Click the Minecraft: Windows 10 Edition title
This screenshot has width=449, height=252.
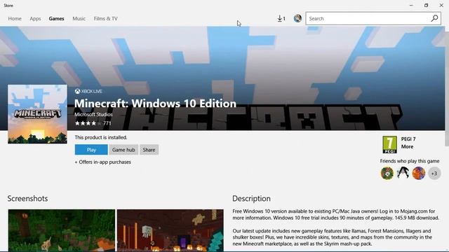(x=155, y=104)
